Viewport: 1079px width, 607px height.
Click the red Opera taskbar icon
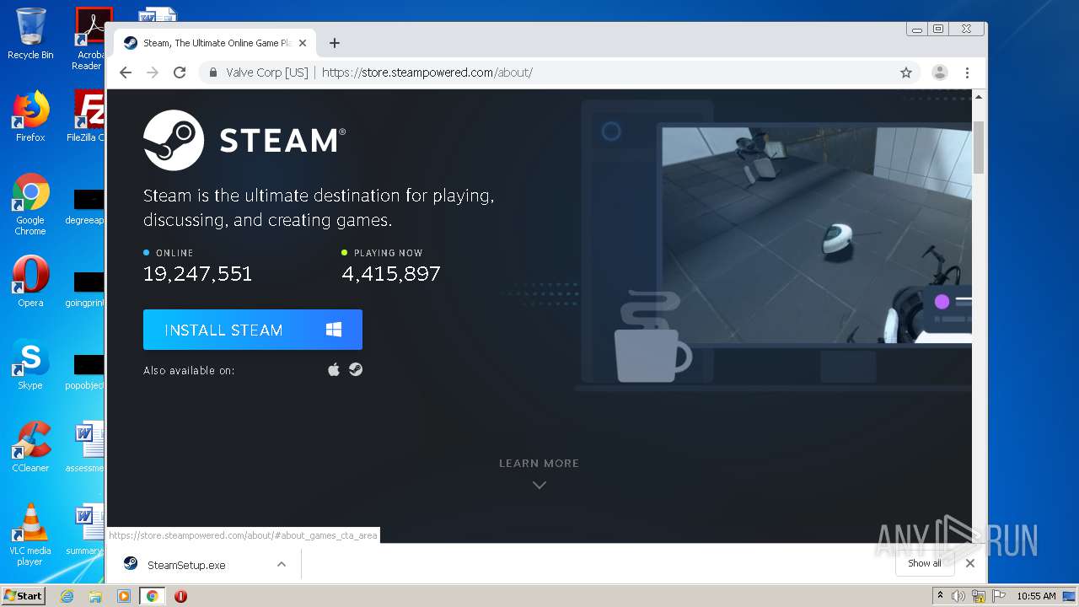180,596
